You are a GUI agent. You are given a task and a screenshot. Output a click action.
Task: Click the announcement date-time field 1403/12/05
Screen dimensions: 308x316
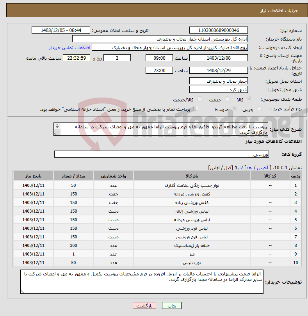tap(61, 30)
